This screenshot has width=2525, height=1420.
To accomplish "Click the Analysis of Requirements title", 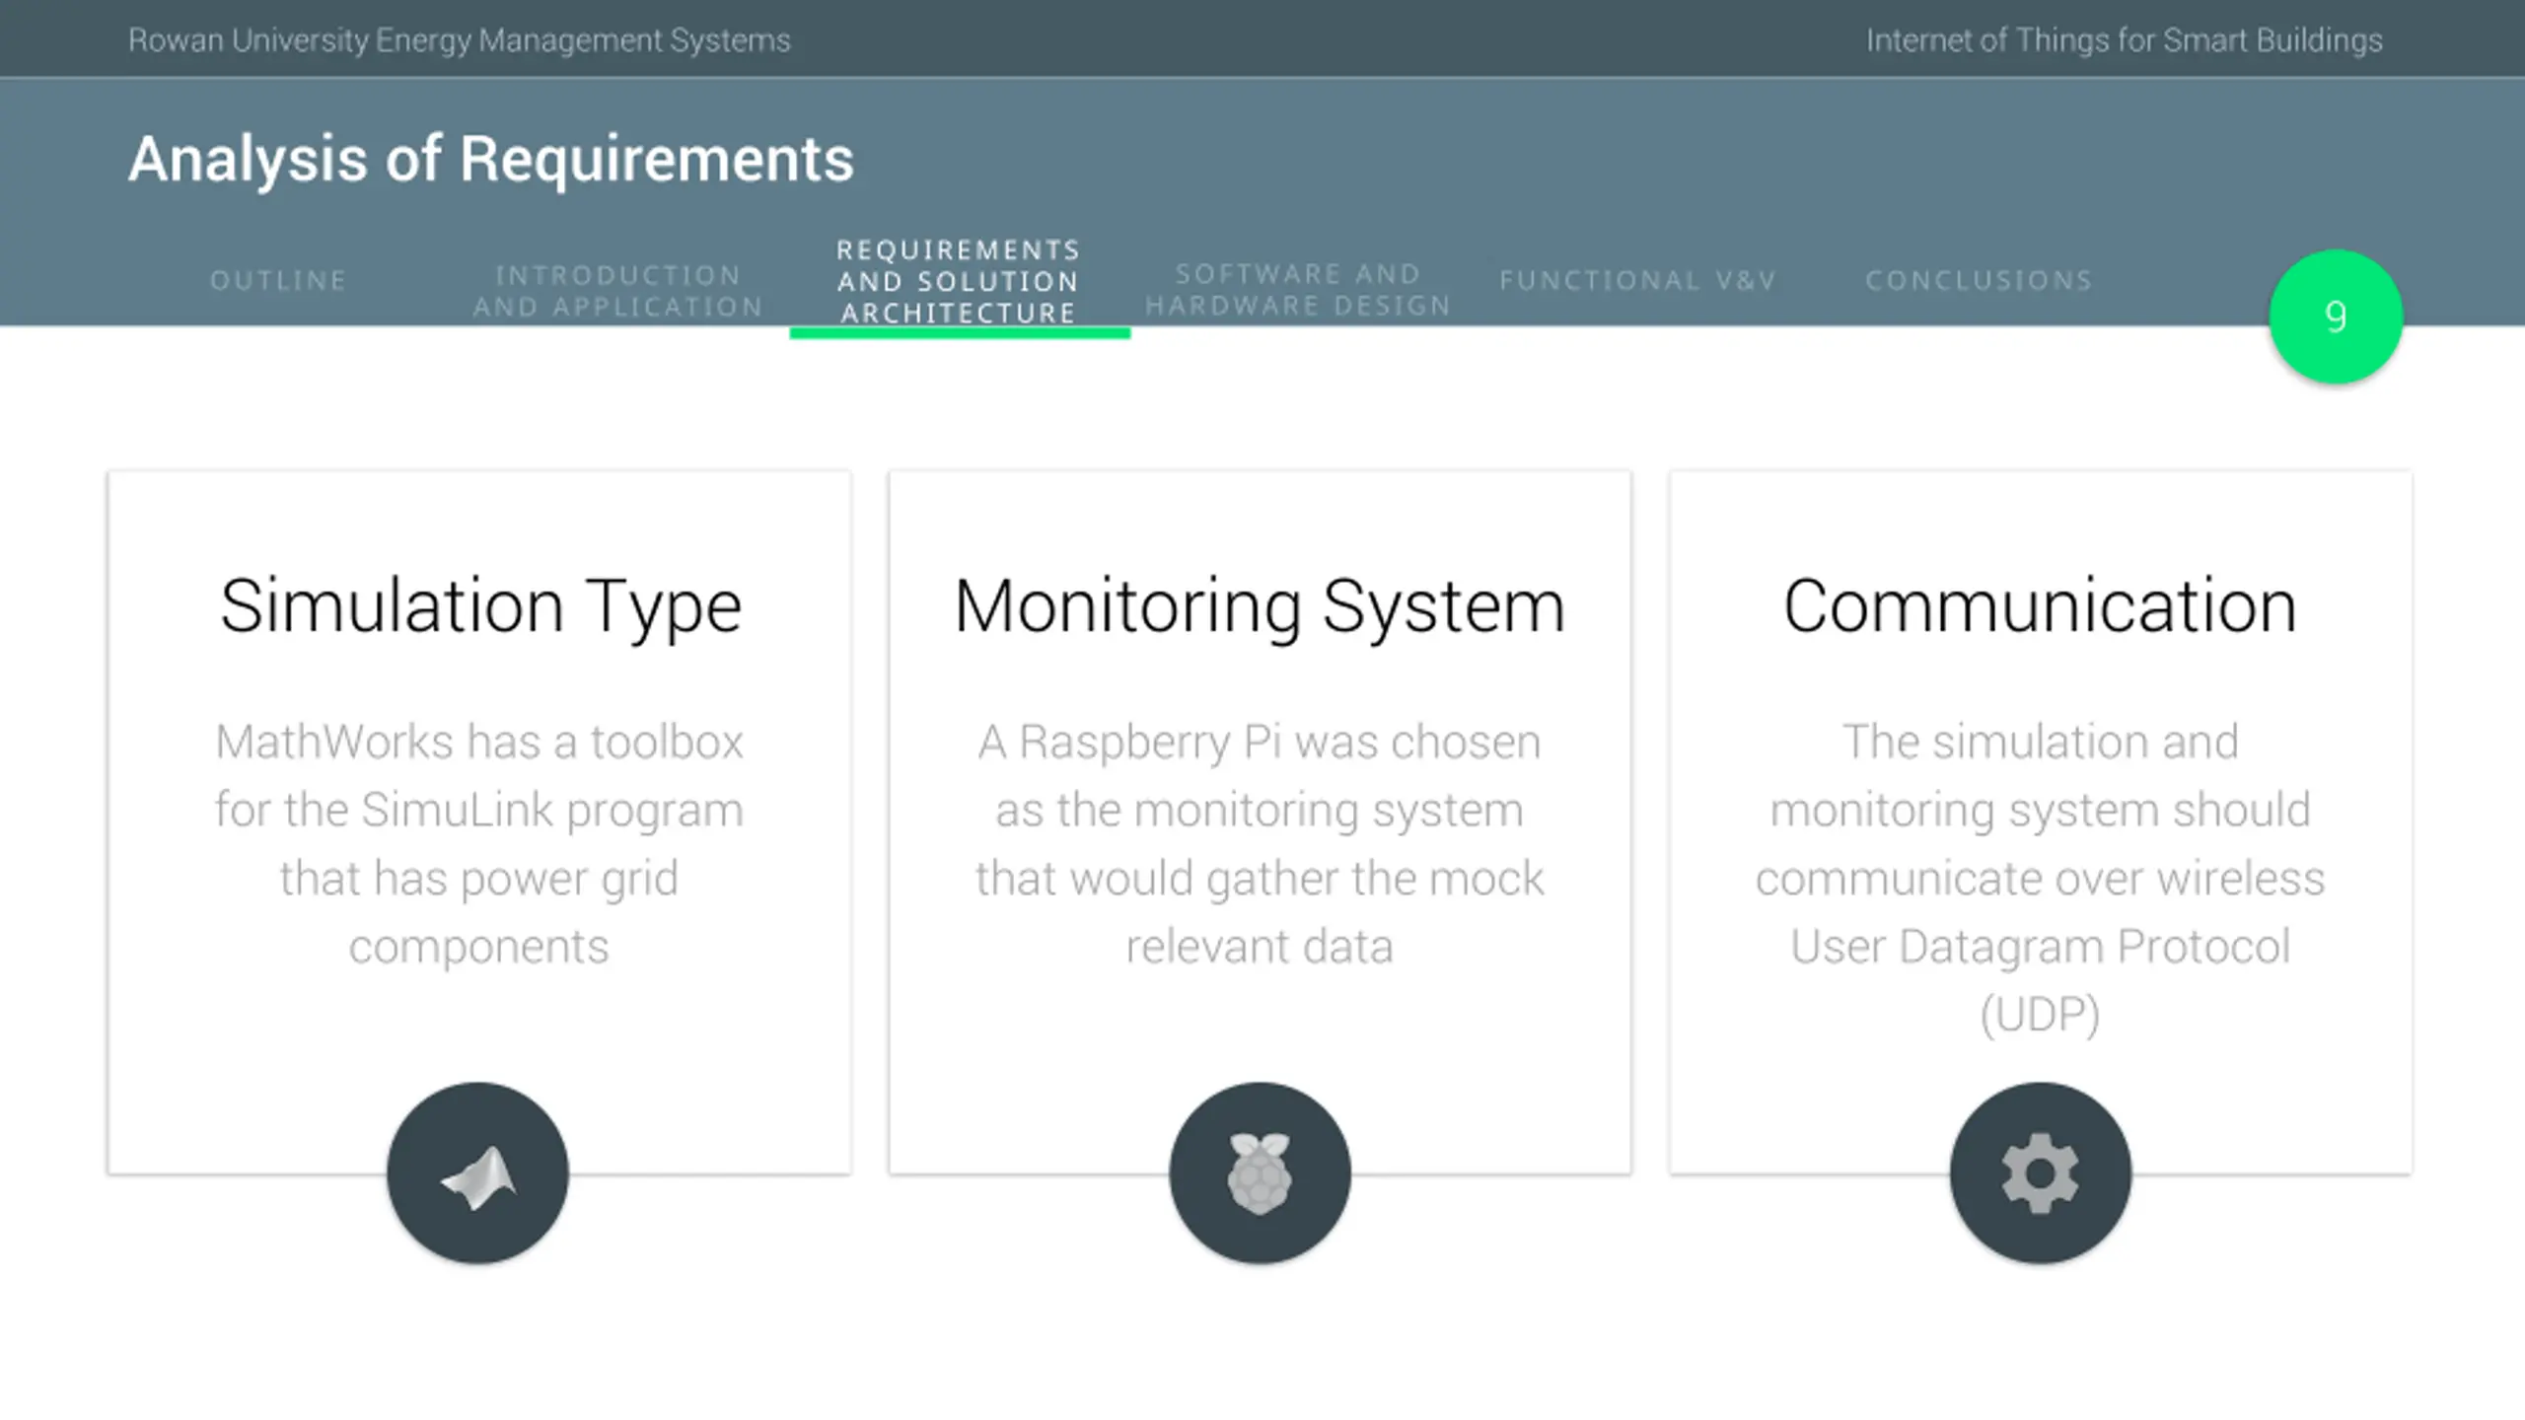I will click(x=491, y=160).
